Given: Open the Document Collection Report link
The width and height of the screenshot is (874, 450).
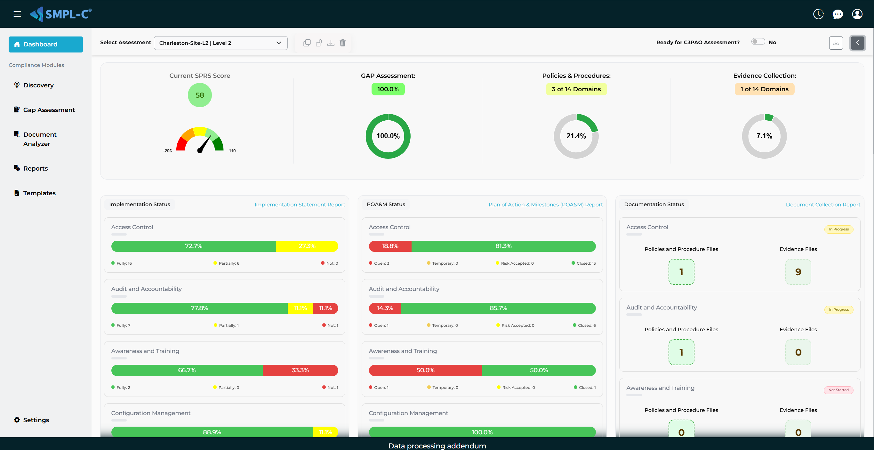Looking at the screenshot, I should [823, 205].
